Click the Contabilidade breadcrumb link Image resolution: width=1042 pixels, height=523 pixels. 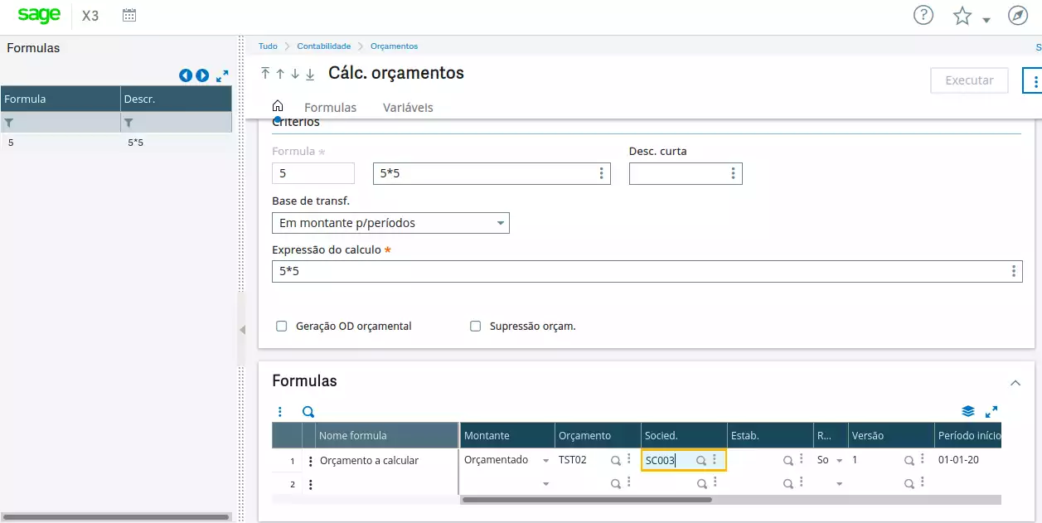(x=323, y=46)
